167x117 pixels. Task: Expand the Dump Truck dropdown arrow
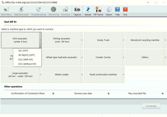pyautogui.click(x=123, y=40)
